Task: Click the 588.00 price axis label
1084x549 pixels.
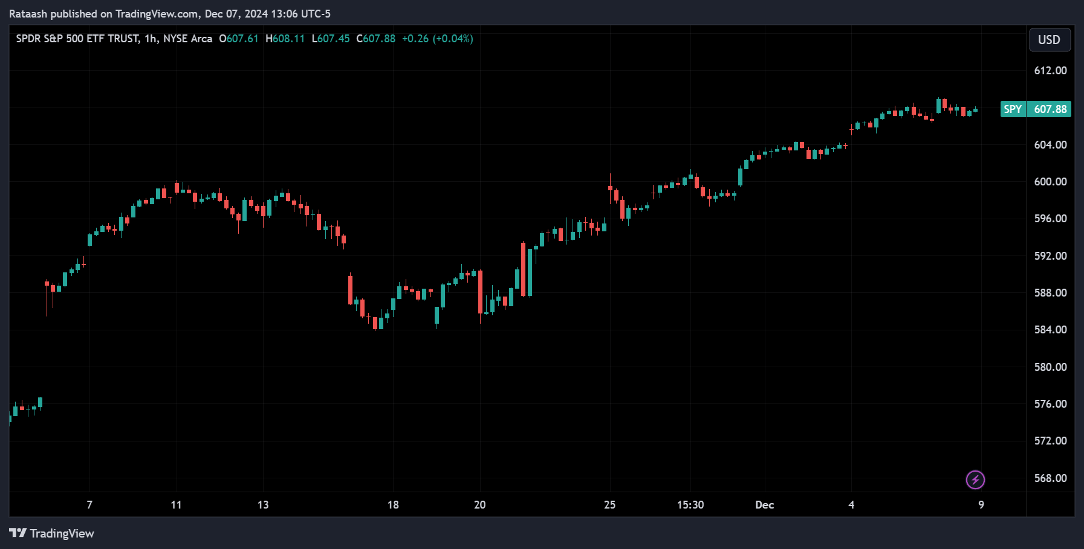Action: coord(1050,293)
